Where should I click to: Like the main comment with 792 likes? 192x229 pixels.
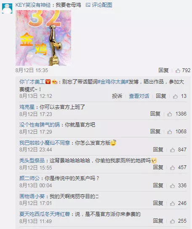click(x=178, y=70)
